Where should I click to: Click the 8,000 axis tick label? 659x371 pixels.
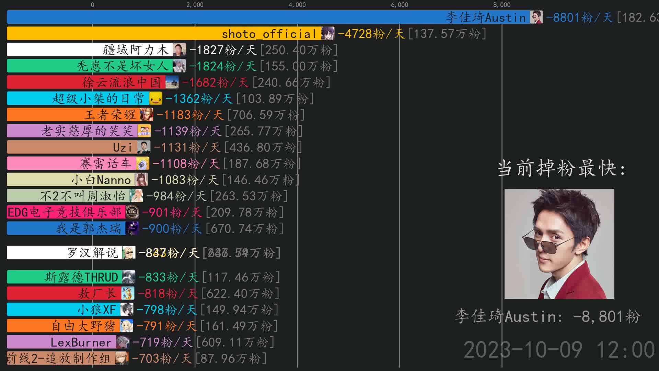click(502, 5)
